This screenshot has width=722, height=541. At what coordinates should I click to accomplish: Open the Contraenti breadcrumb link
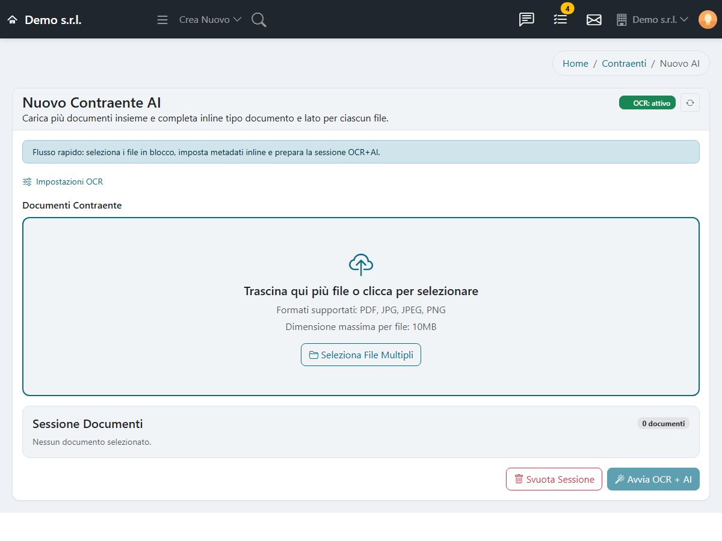(624, 63)
